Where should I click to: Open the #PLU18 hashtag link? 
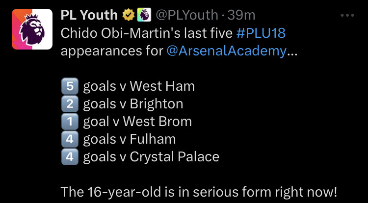pyautogui.click(x=261, y=33)
